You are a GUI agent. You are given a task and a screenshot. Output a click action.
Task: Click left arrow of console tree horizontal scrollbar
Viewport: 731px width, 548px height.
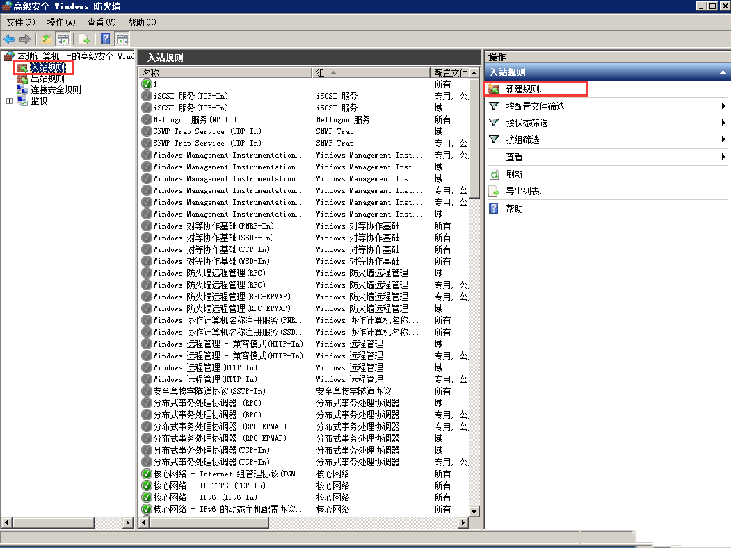click(x=6, y=523)
